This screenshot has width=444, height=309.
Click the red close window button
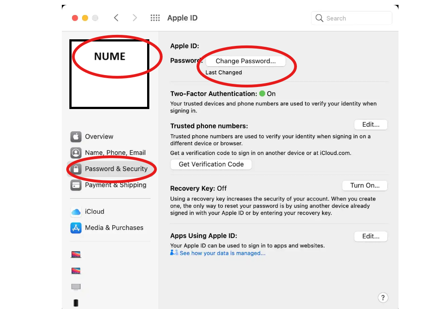(75, 18)
